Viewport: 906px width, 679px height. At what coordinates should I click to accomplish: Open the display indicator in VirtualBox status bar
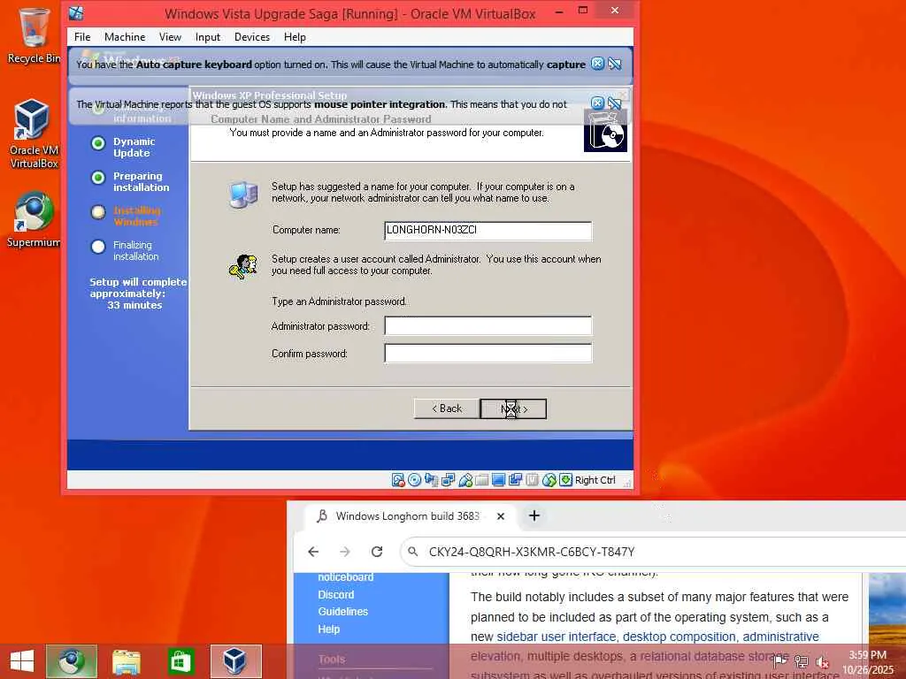(499, 480)
